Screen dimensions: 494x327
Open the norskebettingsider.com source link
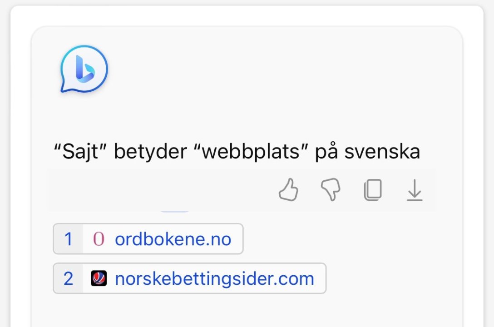tap(214, 278)
